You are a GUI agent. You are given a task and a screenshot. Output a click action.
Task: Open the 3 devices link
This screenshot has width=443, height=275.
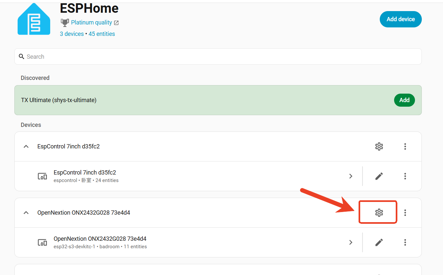(x=72, y=34)
